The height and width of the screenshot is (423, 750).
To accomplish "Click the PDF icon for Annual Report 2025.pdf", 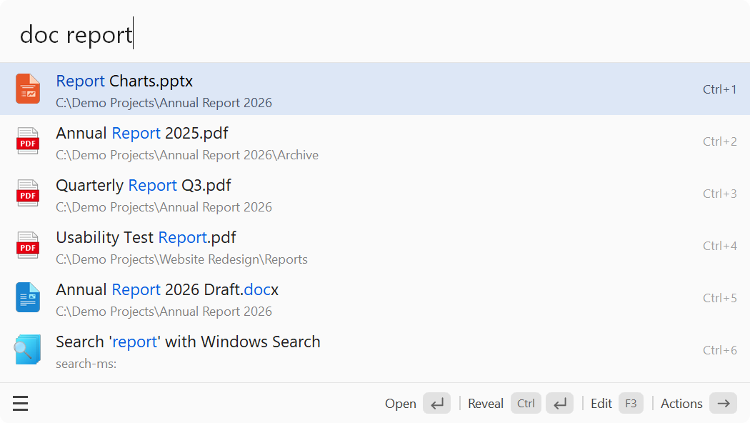I will (x=28, y=141).
